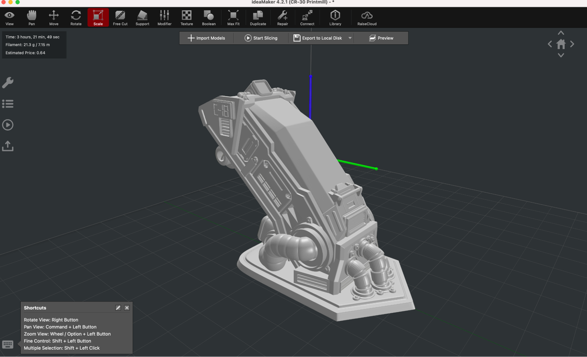This screenshot has width=587, height=357.
Task: Expand the Export to Local Disk dropdown arrow
Action: point(350,38)
